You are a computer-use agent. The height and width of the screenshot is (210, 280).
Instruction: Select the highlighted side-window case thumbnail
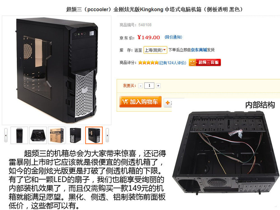point(94,135)
